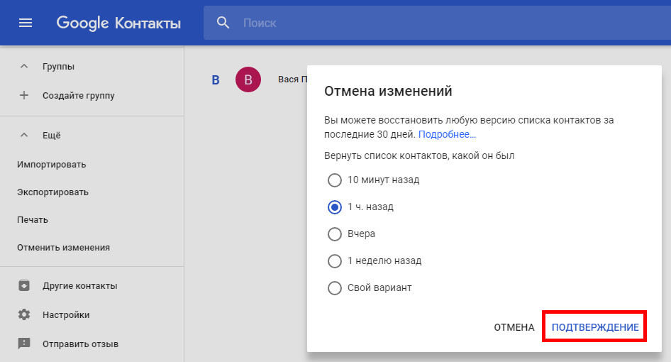Click the Настройки gear icon
The height and width of the screenshot is (362, 671).
point(24,314)
